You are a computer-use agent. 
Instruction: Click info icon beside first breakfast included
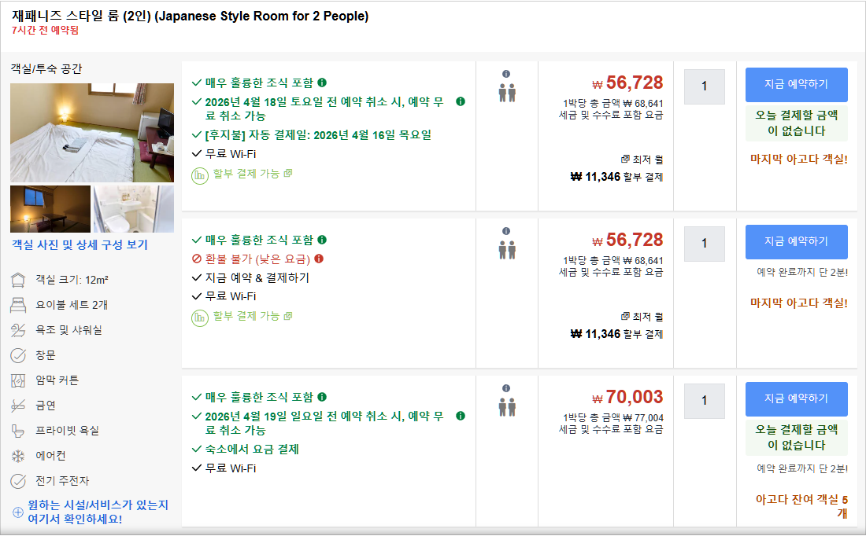click(322, 83)
